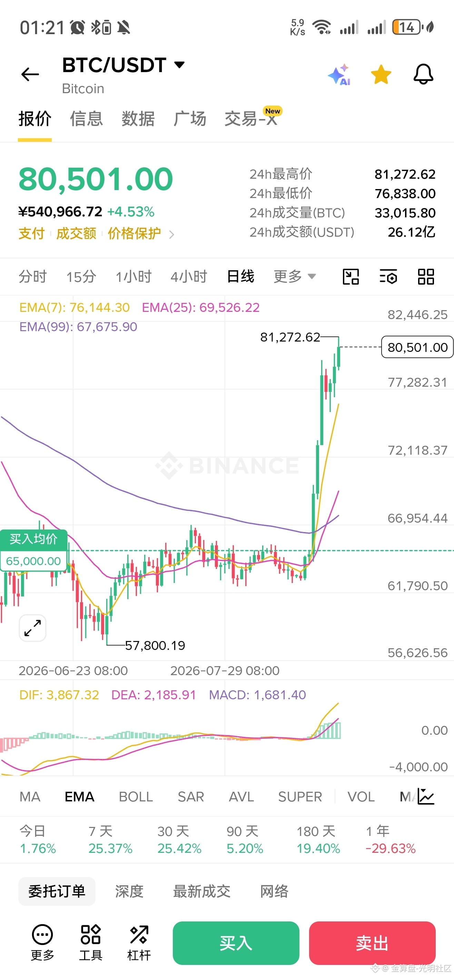Expand chevron next to 价格保护
This screenshot has width=454, height=977.
point(171,234)
